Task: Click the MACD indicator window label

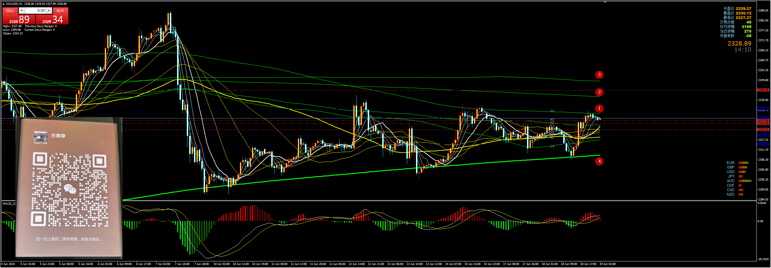Action: 9,204
